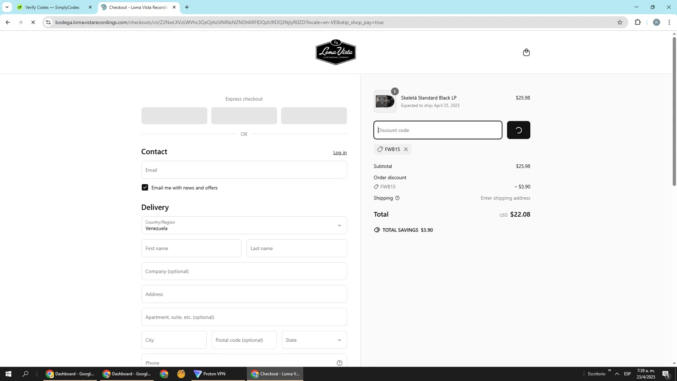Toggle Email me with news and offers
Image resolution: width=677 pixels, height=381 pixels.
point(145,187)
